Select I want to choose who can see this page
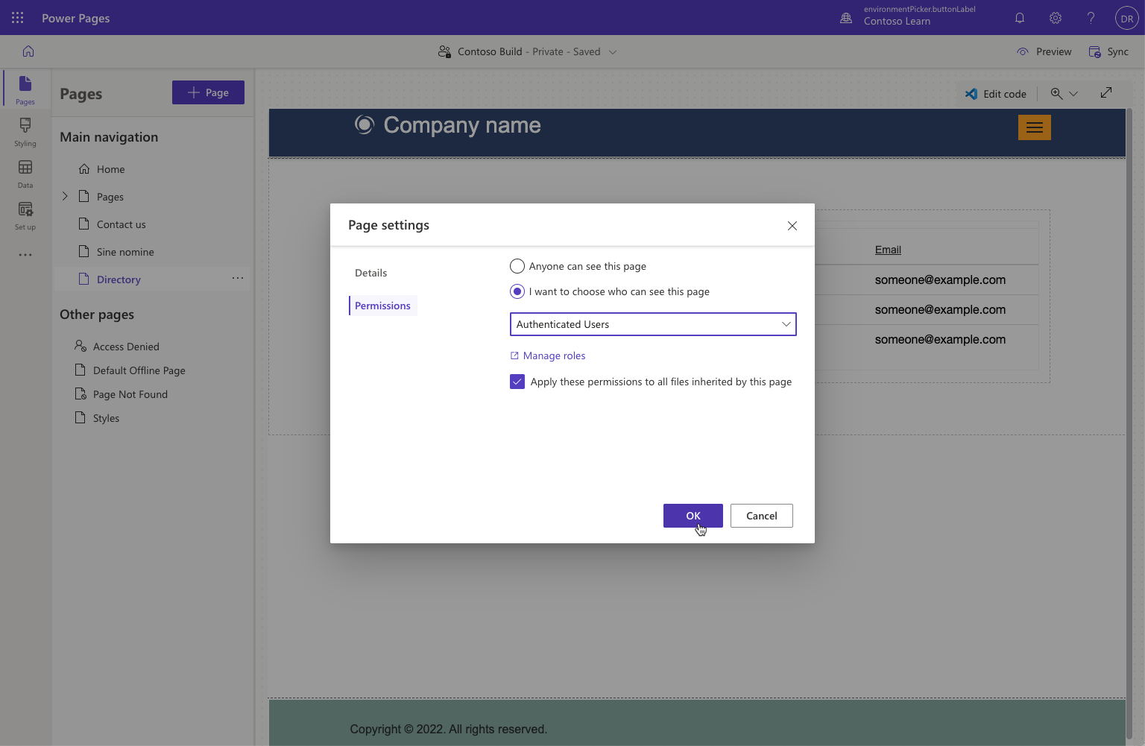Image resolution: width=1145 pixels, height=746 pixels. 517,291
